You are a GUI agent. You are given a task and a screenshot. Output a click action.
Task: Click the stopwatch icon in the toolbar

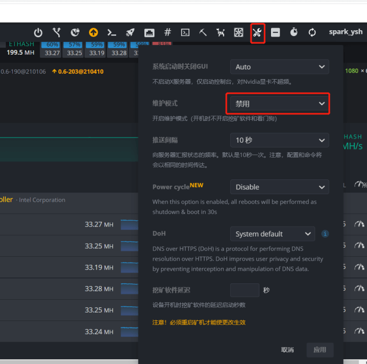pyautogui.click(x=294, y=32)
